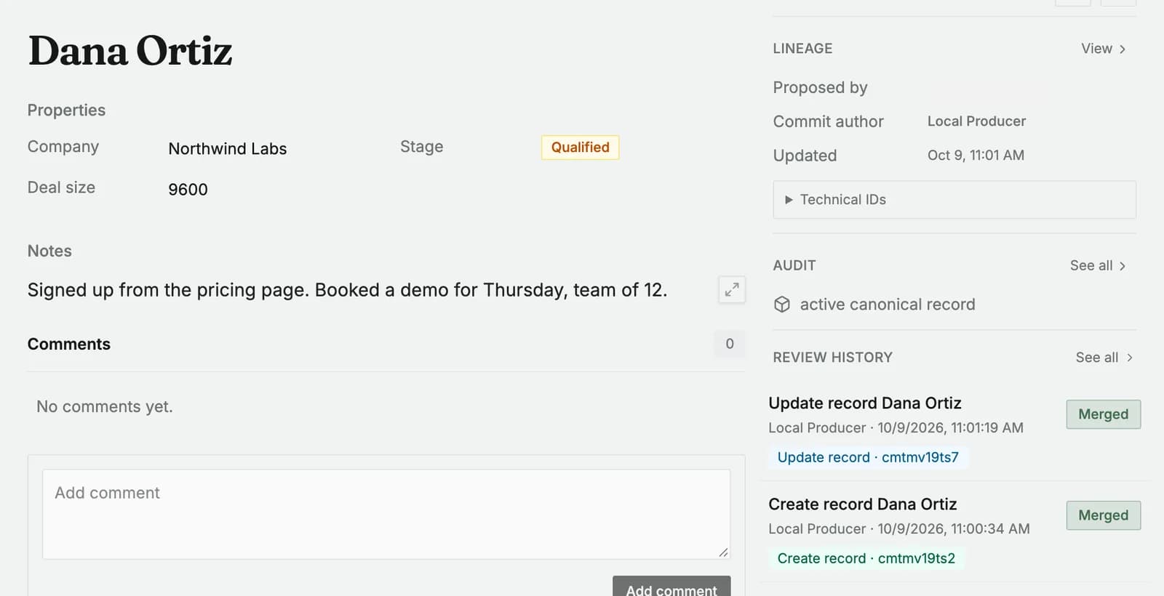Click the Update record cmtmv19ts7 tag

pyautogui.click(x=868, y=457)
